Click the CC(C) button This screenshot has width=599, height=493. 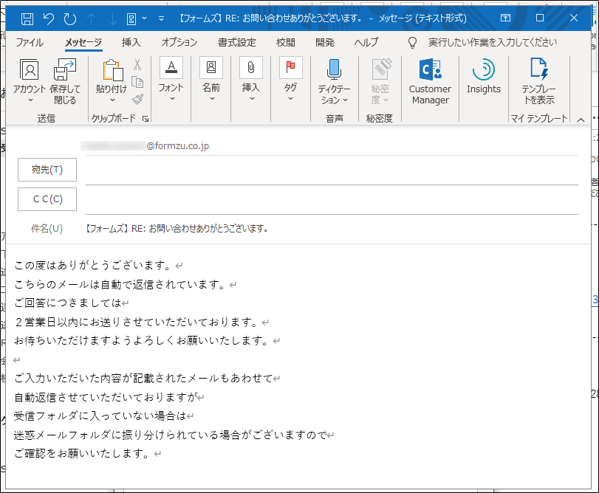[x=47, y=199]
